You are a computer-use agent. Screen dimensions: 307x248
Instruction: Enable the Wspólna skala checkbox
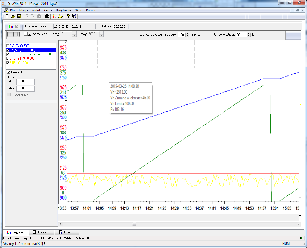tap(26, 34)
